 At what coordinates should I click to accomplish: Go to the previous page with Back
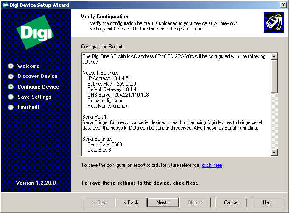(131, 202)
